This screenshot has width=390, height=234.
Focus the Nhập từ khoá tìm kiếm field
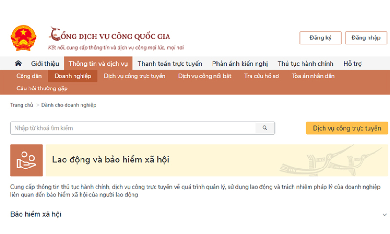[x=133, y=128]
